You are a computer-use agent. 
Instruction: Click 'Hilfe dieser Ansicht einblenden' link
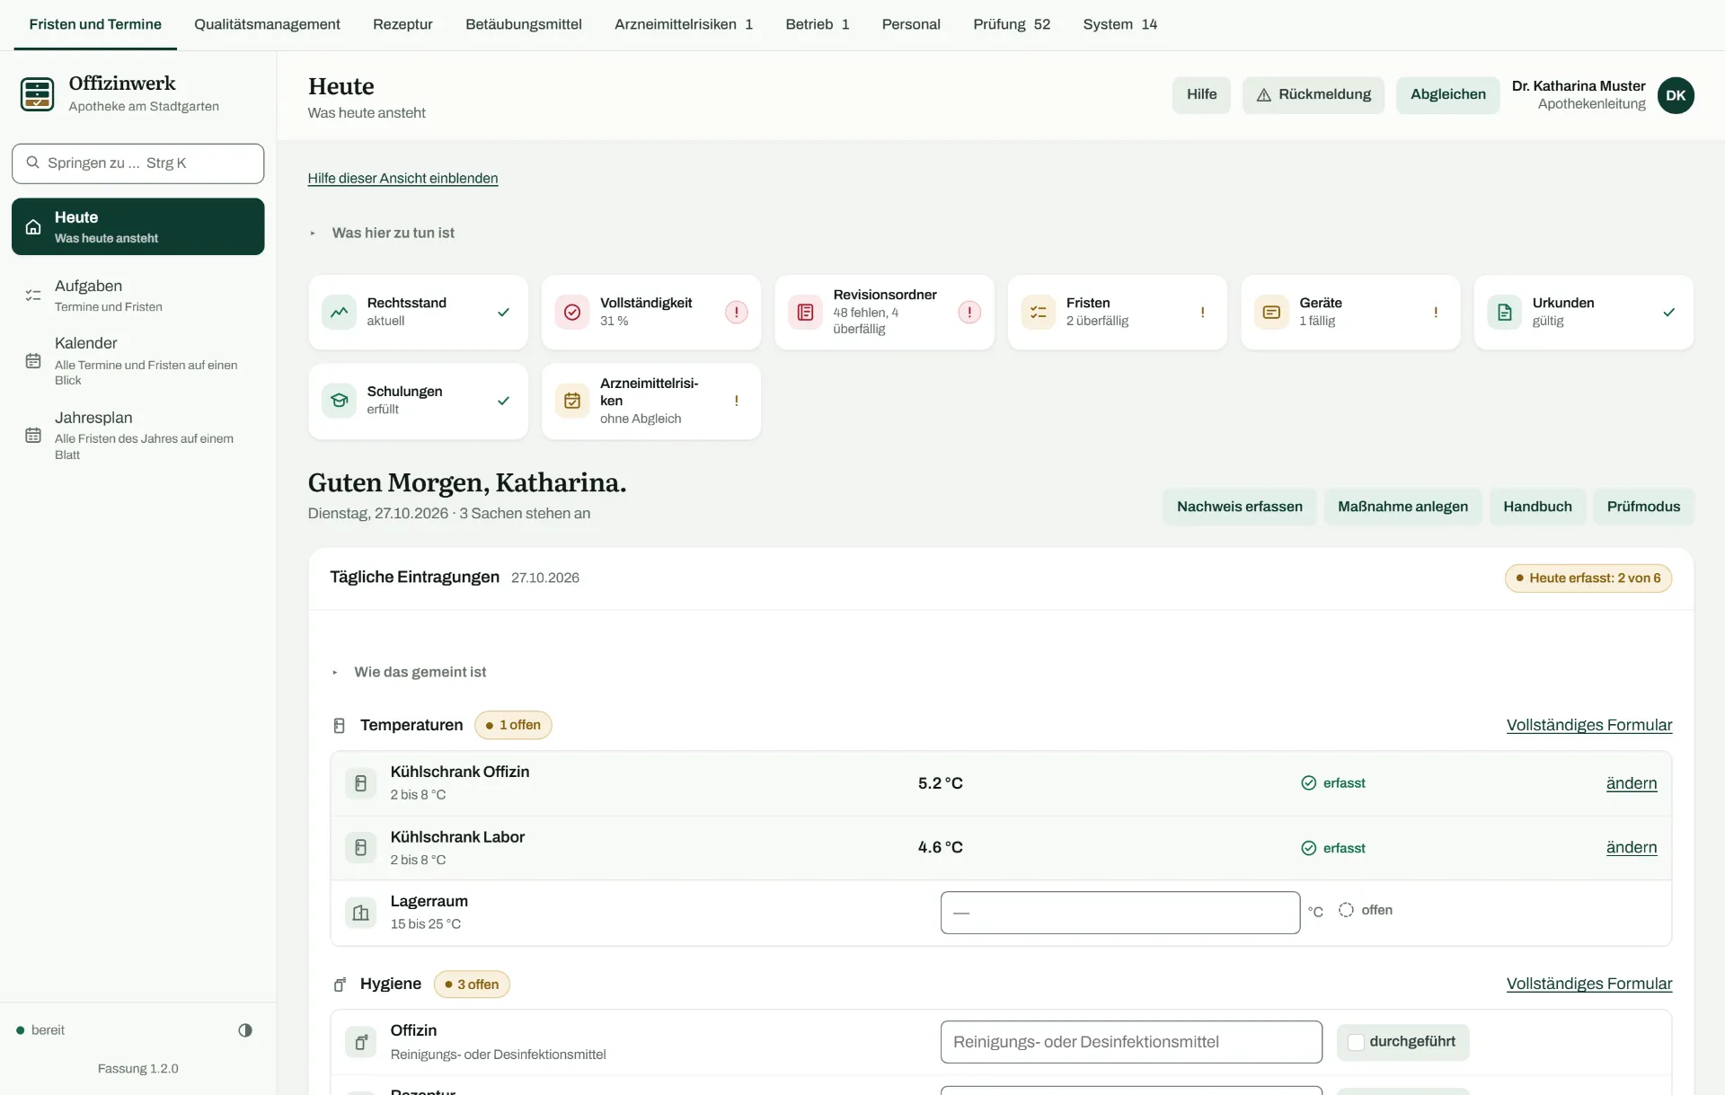402,178
